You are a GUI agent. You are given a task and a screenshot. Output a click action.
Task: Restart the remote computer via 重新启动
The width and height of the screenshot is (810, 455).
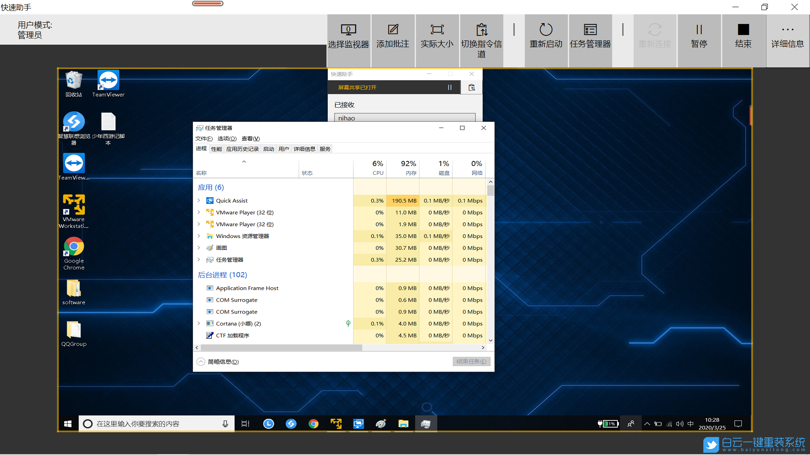pyautogui.click(x=546, y=40)
